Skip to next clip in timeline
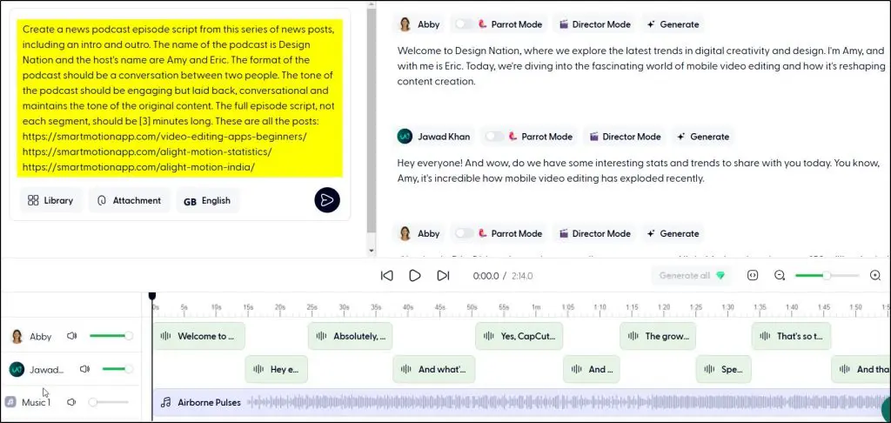The height and width of the screenshot is (423, 891). [443, 276]
